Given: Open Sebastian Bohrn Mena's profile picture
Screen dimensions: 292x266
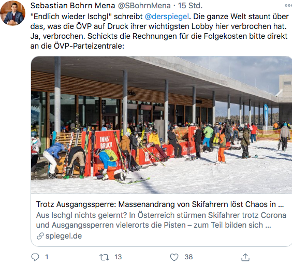Looking at the screenshot, I should (12, 13).
